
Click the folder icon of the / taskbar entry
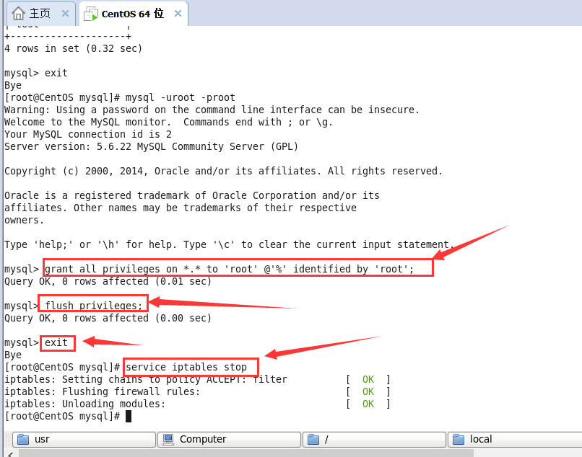[313, 439]
